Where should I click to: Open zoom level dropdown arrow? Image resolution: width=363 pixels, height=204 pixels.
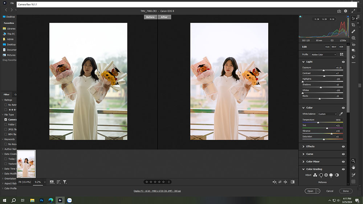click(45, 182)
